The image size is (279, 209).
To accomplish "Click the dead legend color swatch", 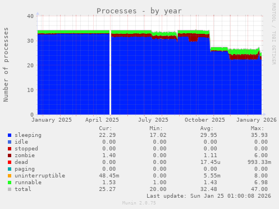I will 10,162.
